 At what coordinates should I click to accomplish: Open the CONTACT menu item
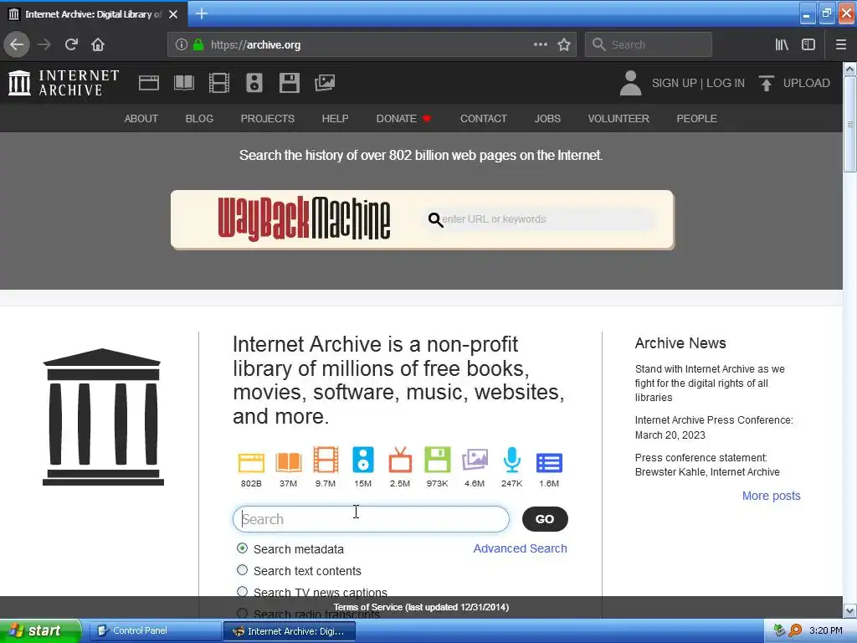click(484, 119)
